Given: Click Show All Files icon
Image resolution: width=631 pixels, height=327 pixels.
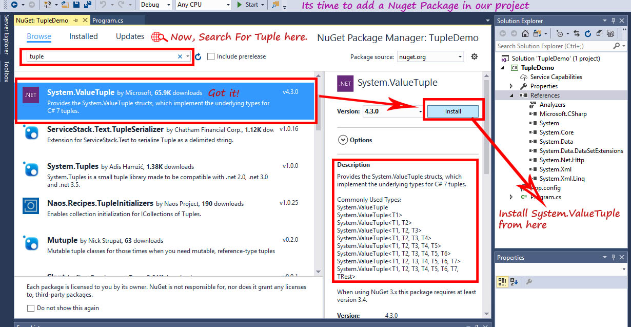Looking at the screenshot, I should pyautogui.click(x=610, y=33).
